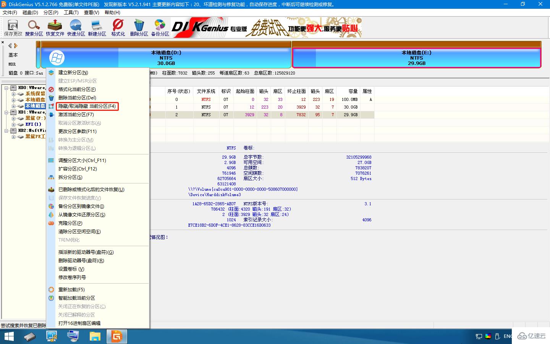Select the partition row with 100.0MB capacity
The height and width of the screenshot is (344, 550).
[262, 99]
